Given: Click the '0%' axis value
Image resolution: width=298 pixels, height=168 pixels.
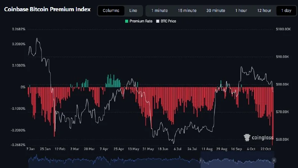Looking at the screenshot, I should [23, 87].
